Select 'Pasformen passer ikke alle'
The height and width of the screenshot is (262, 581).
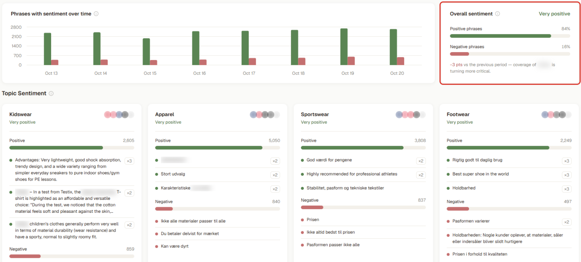pos(333,245)
